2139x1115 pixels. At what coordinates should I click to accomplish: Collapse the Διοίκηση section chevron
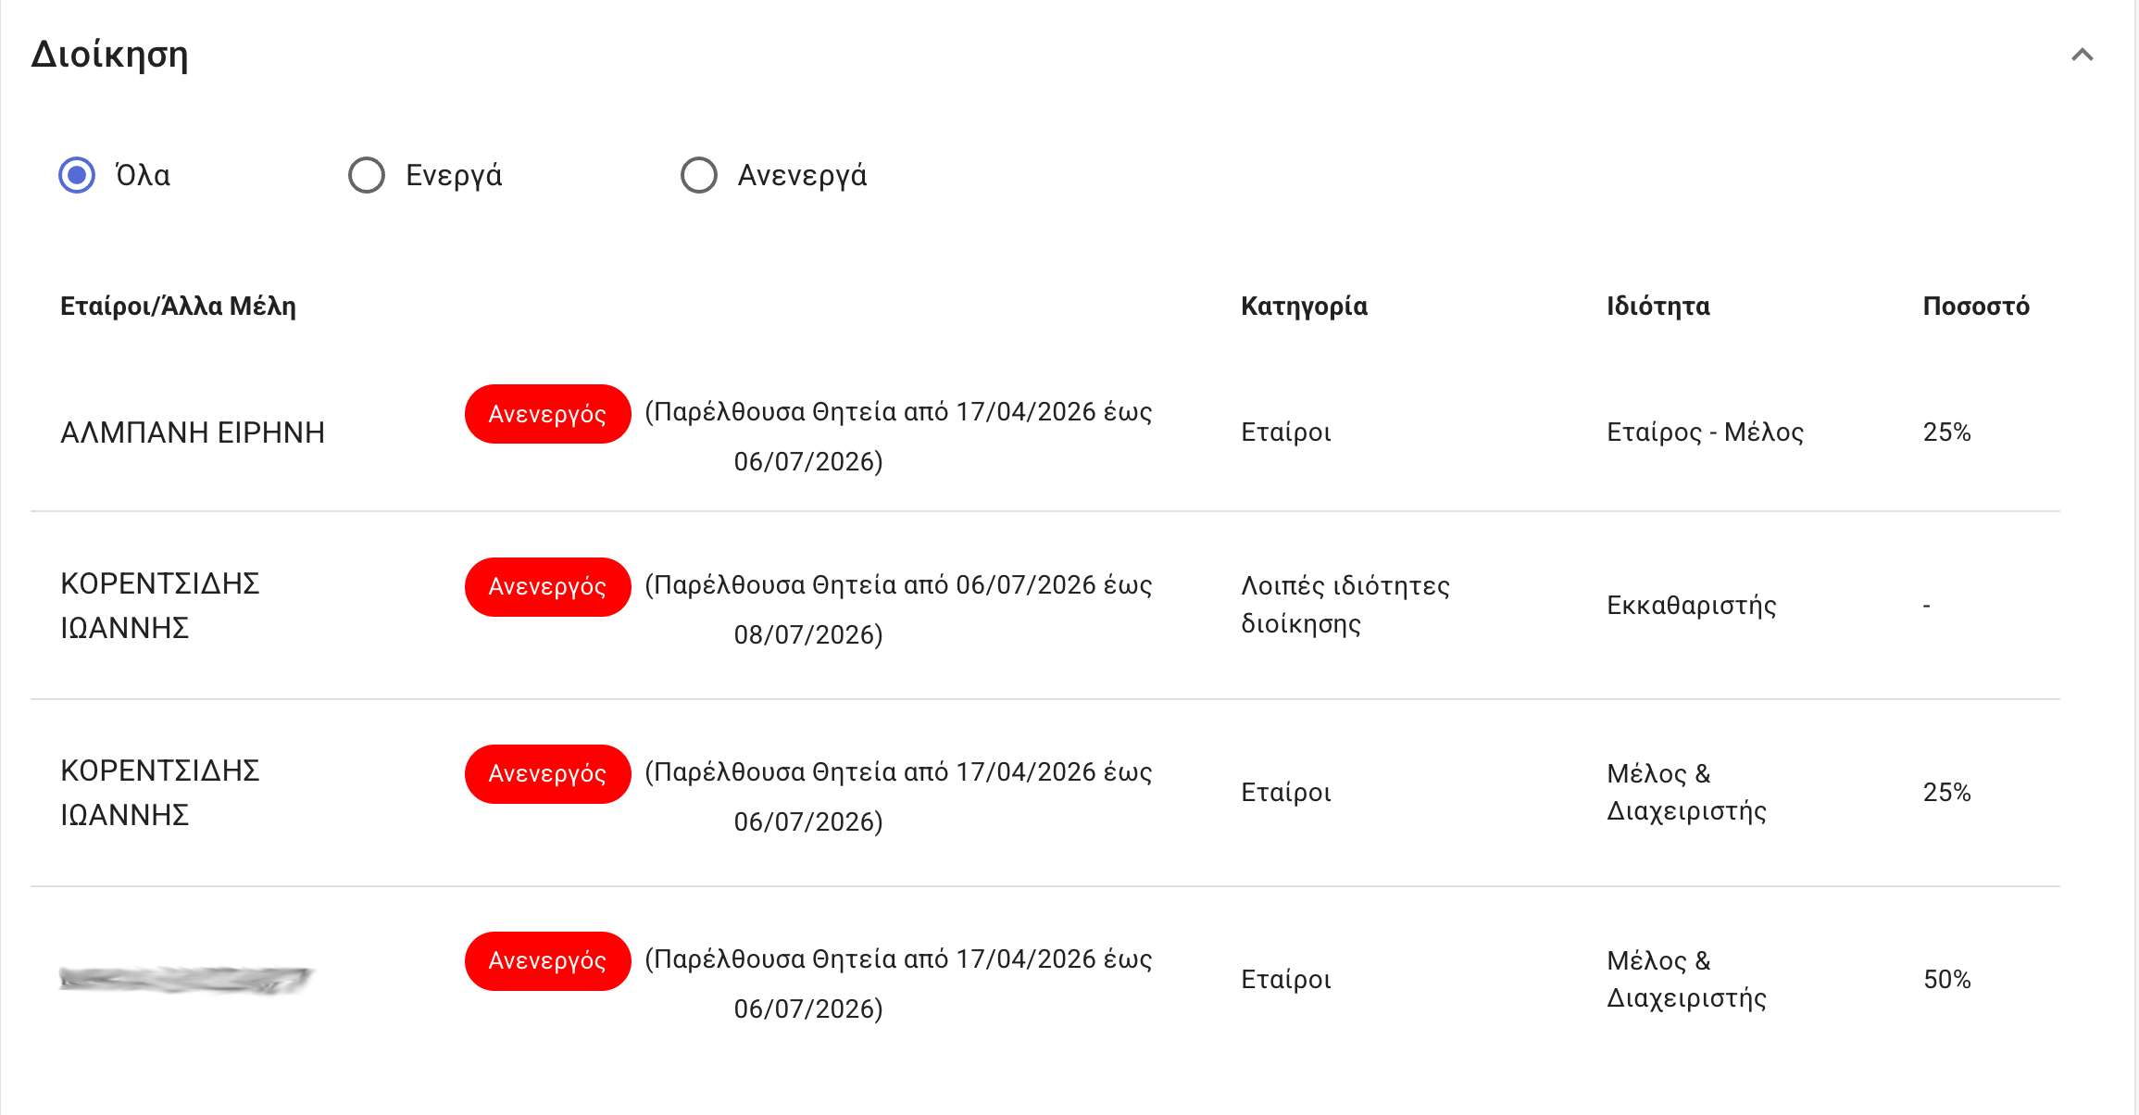coord(2082,55)
